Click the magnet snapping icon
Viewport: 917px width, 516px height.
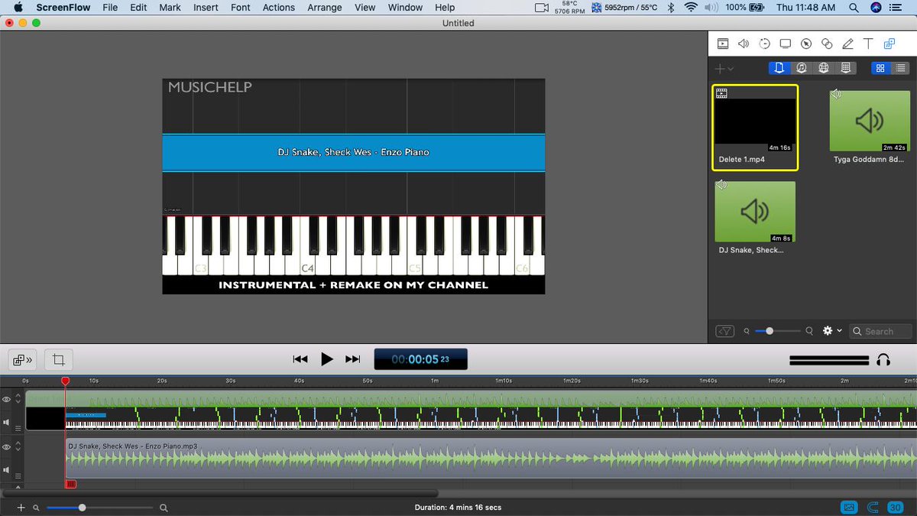pyautogui.click(x=873, y=507)
